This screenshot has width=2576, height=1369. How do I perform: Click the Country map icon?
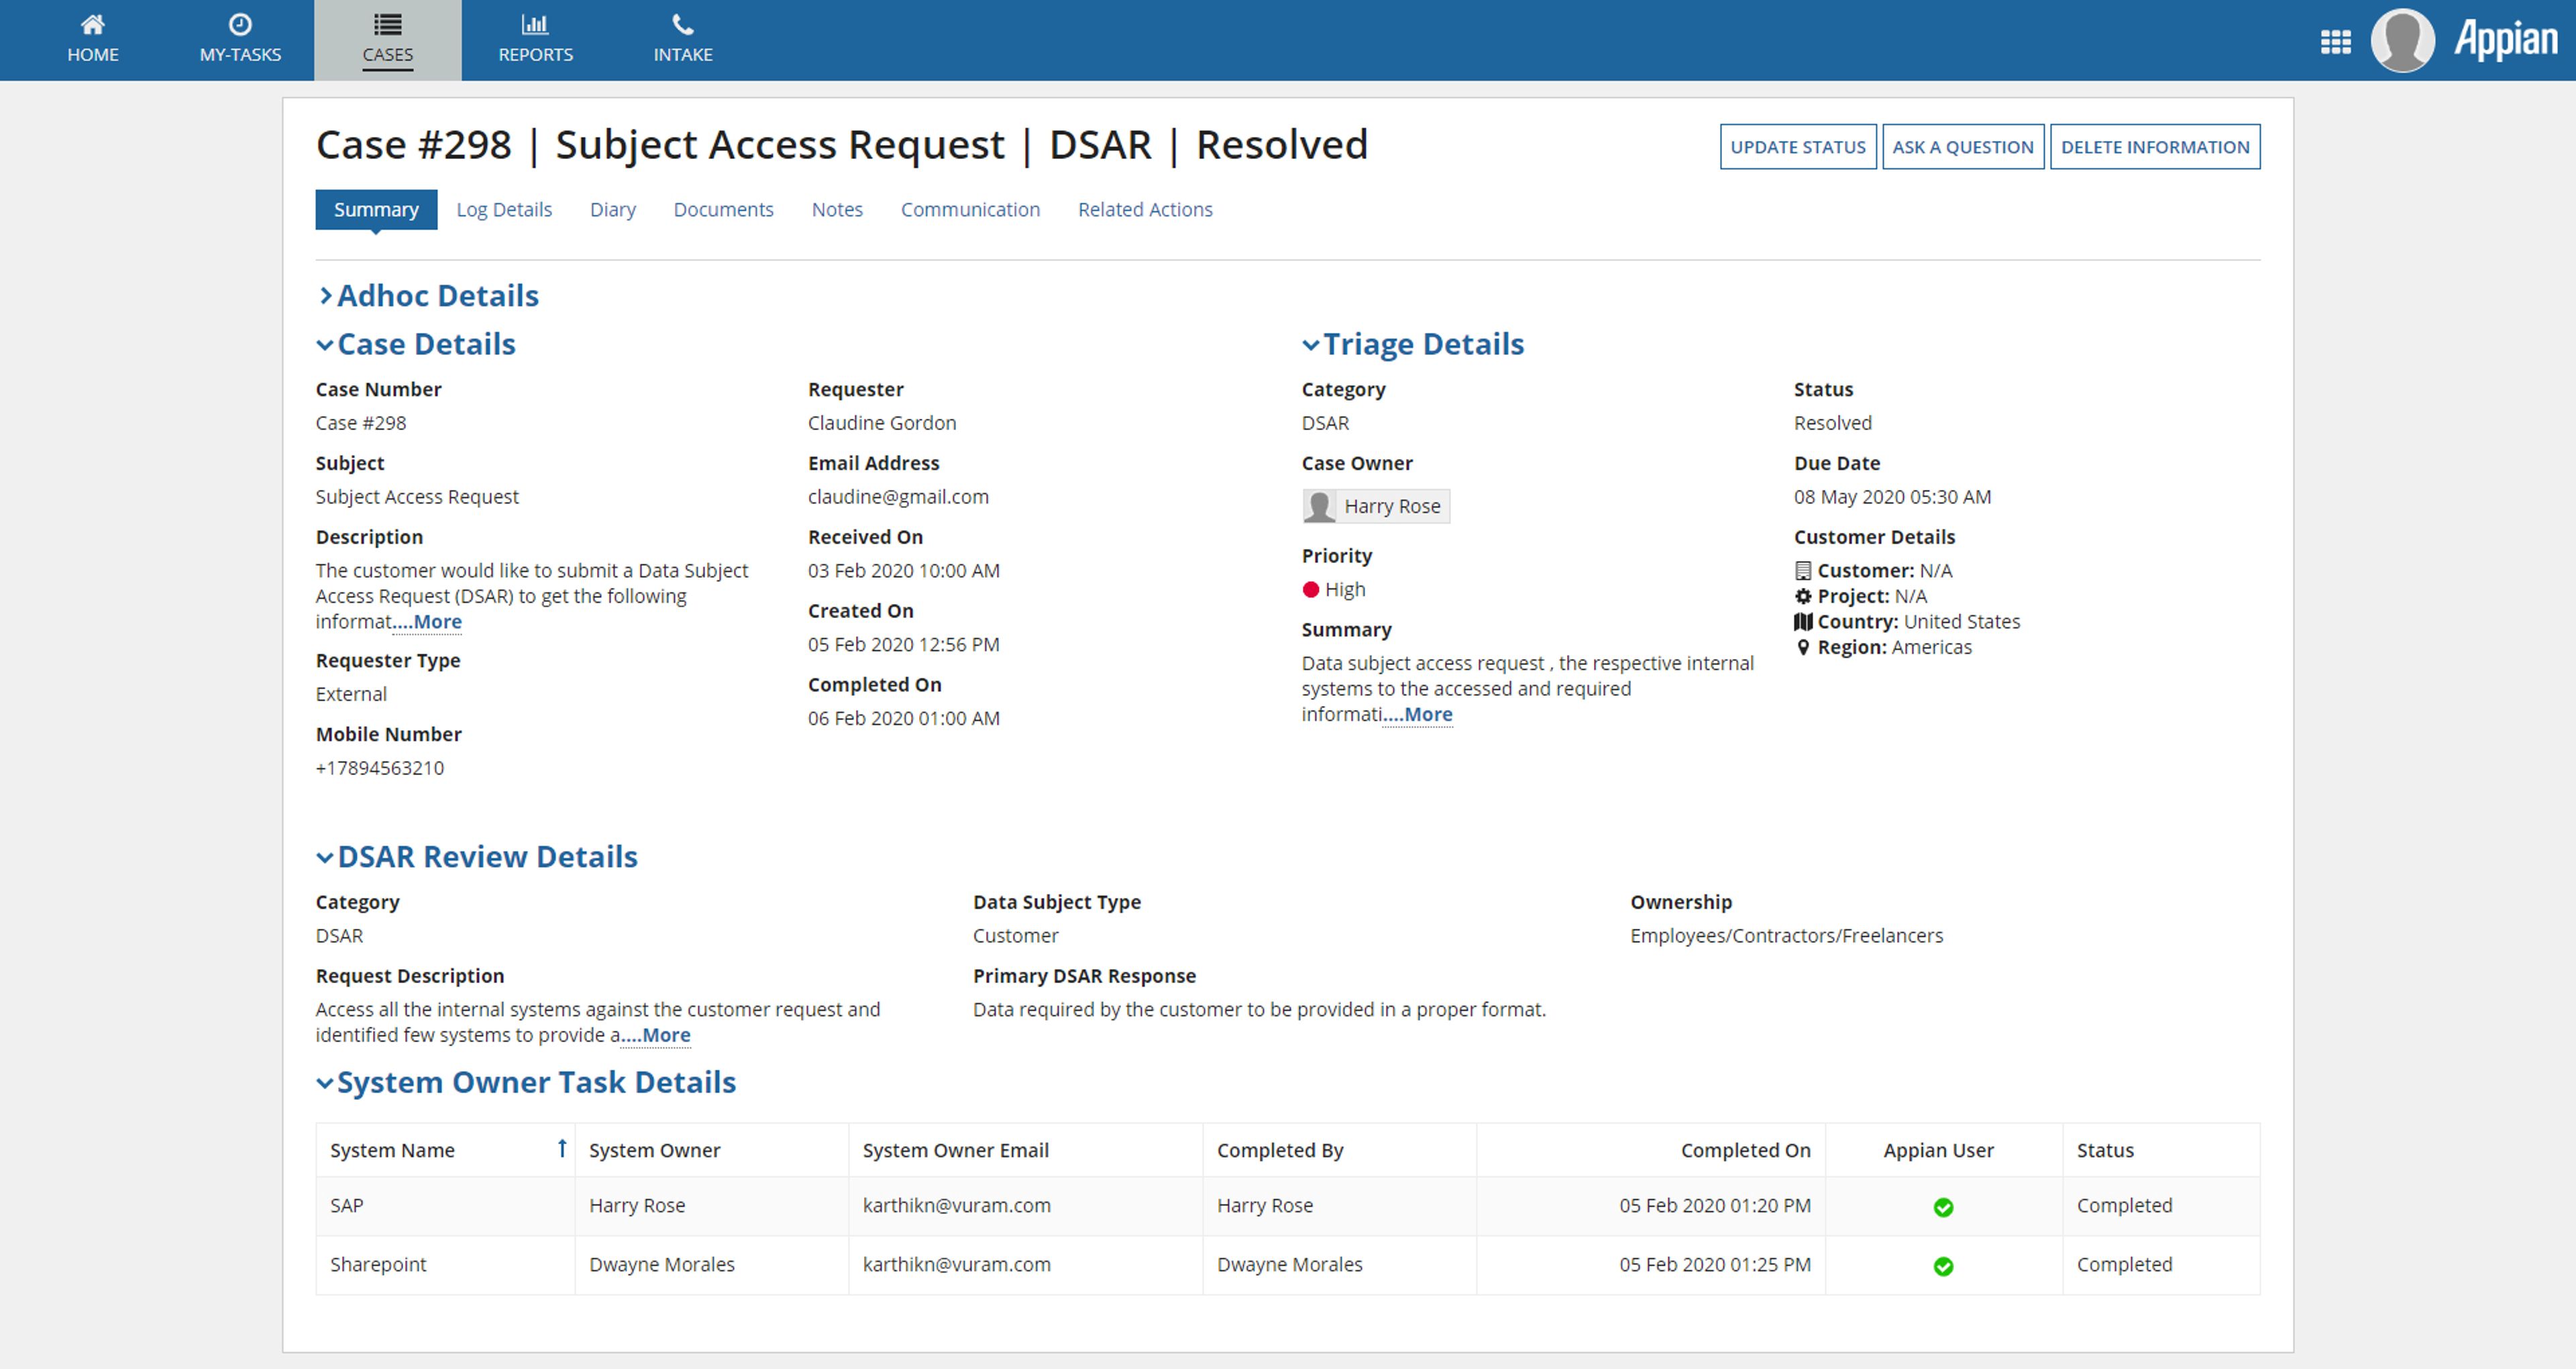coord(1802,621)
